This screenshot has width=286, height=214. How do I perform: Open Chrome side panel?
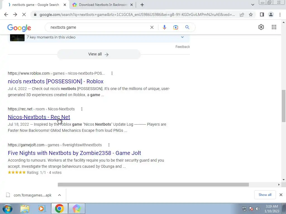click(x=262, y=14)
